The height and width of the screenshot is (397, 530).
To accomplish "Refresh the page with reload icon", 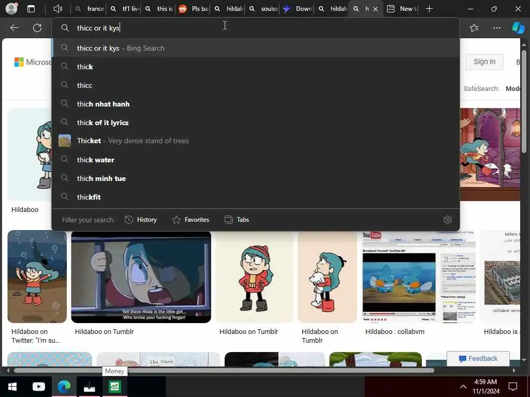I will point(37,28).
